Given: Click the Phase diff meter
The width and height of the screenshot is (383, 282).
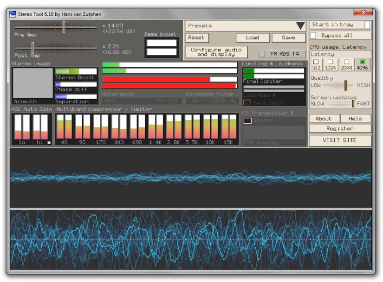Looking at the screenshot, I should (x=75, y=83).
